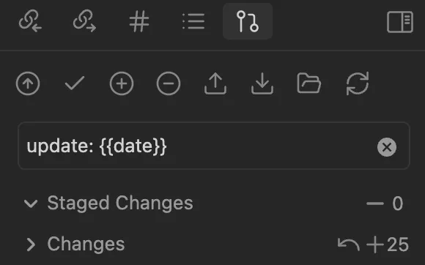425x265 pixels.
Task: Clear the commit message text
Action: coord(387,147)
